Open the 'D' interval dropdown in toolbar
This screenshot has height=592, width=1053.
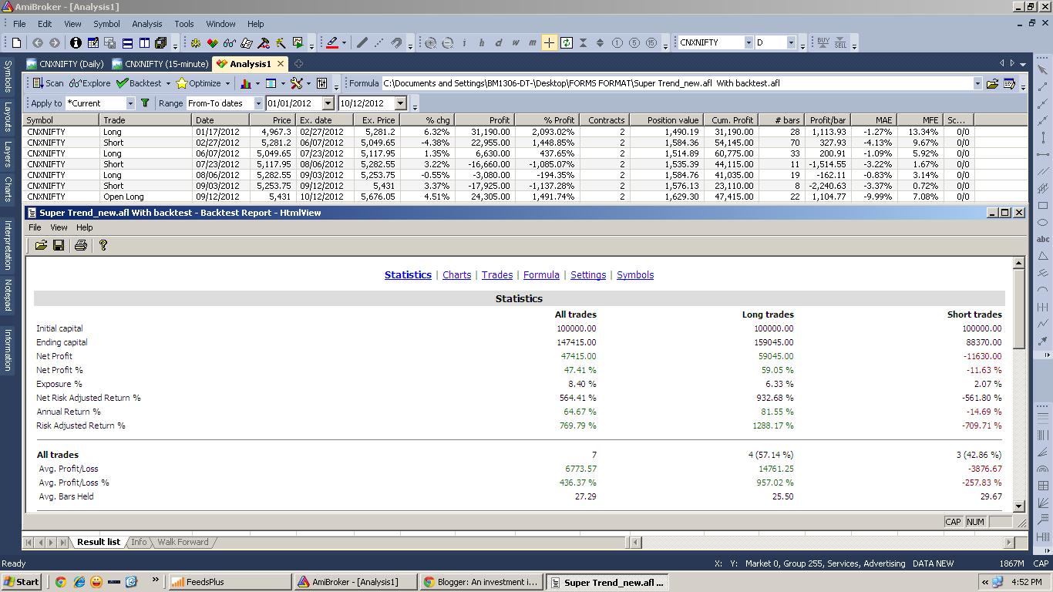pos(791,42)
